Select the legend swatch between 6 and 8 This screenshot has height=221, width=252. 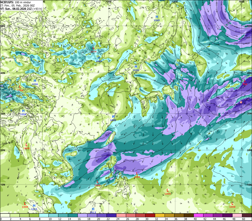[34, 215]
